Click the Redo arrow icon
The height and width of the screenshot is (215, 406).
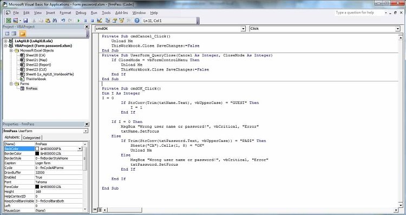pos(70,21)
